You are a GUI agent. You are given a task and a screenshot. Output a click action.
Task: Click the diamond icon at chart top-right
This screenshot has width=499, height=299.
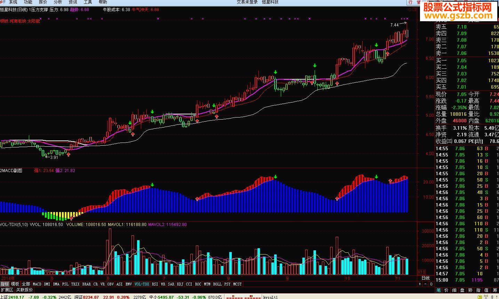click(410, 9)
